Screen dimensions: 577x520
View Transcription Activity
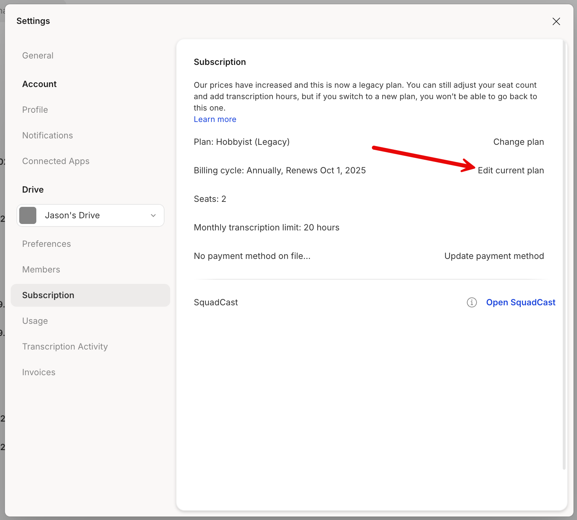coord(65,346)
